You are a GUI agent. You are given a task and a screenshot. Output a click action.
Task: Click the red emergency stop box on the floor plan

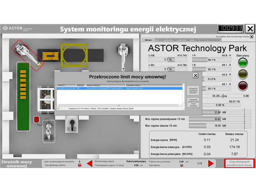[36, 119]
